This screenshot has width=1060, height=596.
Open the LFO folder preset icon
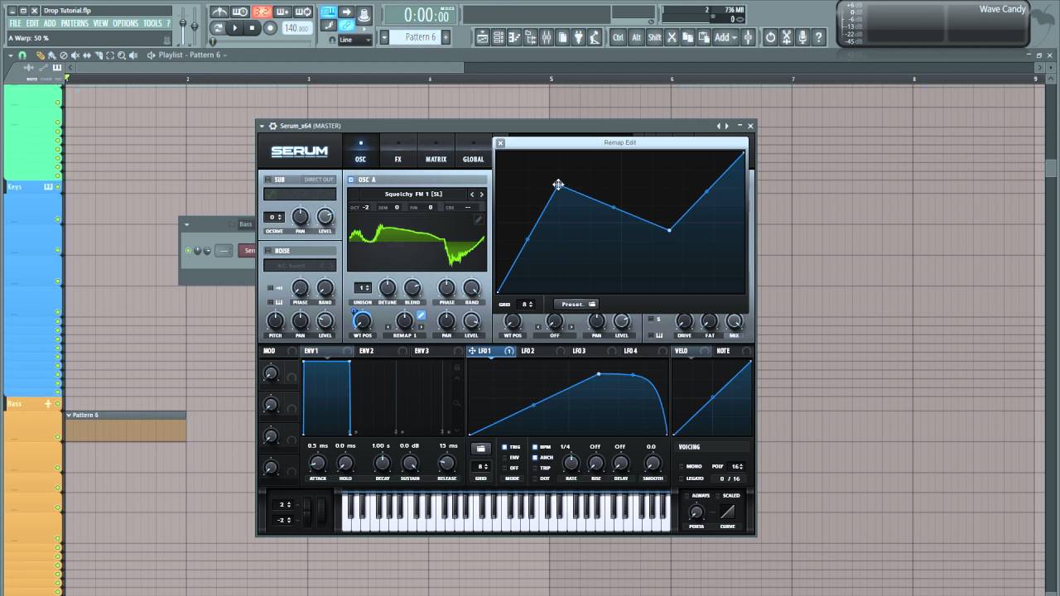(480, 448)
